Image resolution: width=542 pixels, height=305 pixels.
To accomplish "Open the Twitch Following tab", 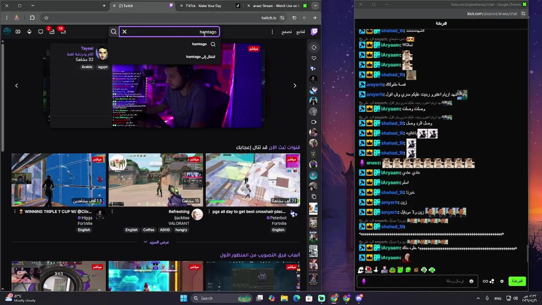I will pyautogui.click(x=300, y=32).
